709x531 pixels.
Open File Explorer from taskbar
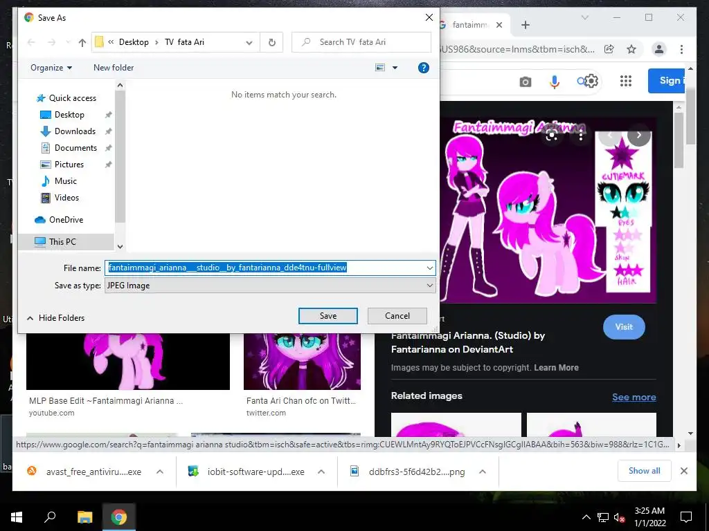tap(84, 517)
